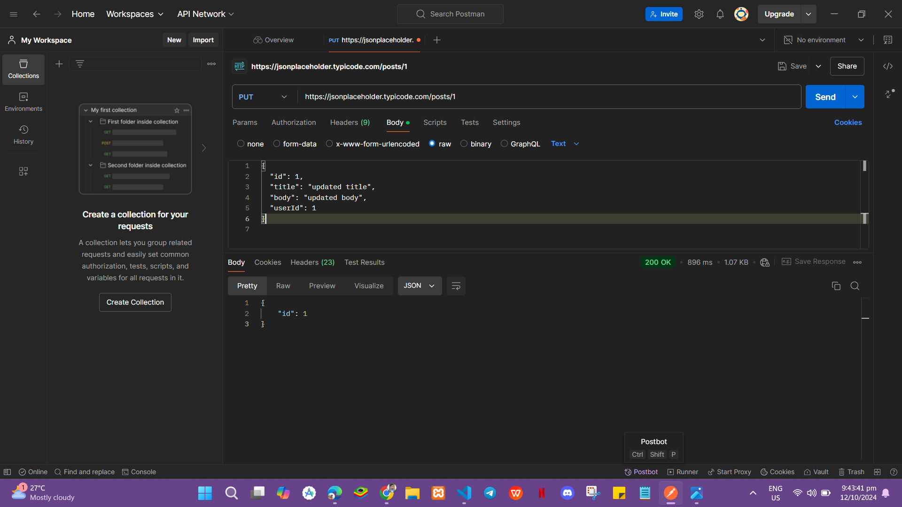This screenshot has width=902, height=507.
Task: Open the Test Results response tab
Action: 364,262
